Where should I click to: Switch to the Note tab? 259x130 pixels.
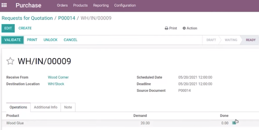pyautogui.click(x=68, y=107)
